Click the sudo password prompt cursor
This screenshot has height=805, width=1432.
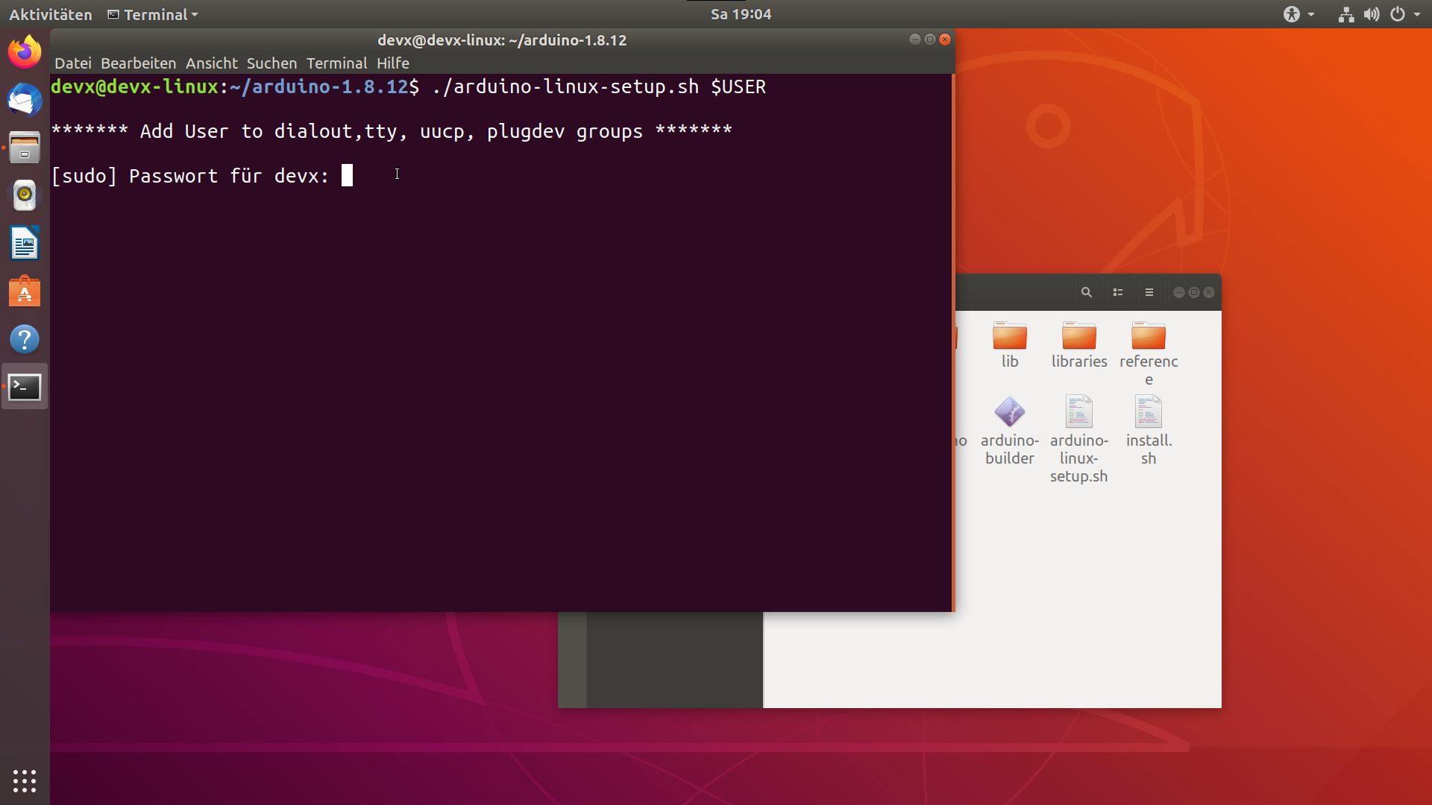(x=347, y=176)
